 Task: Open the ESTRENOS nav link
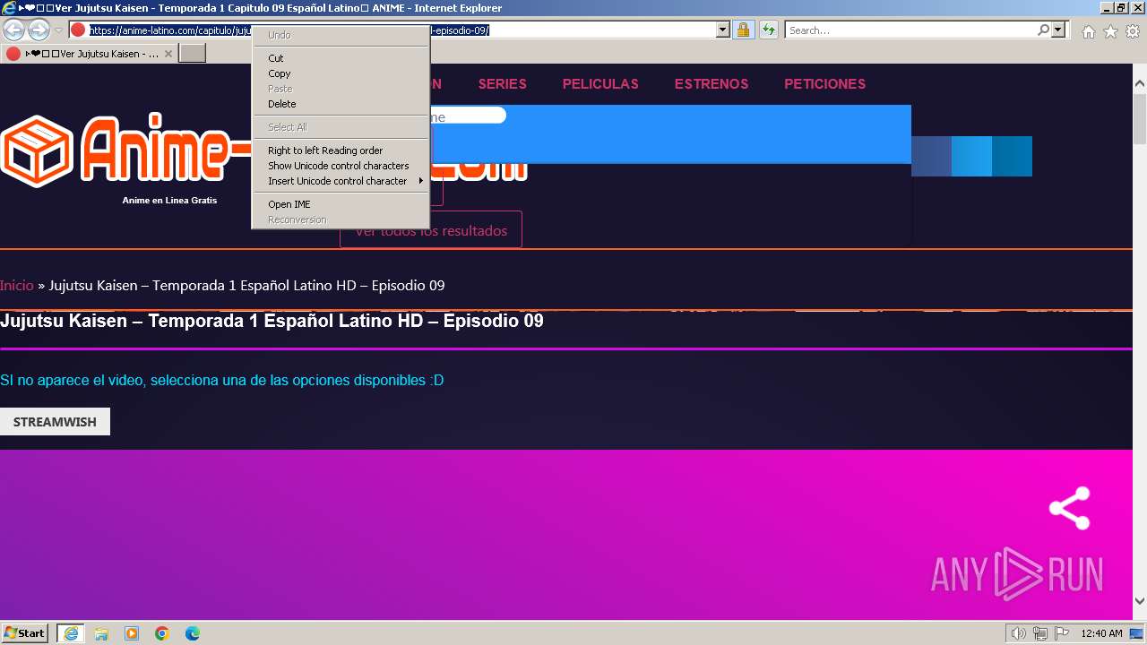[x=711, y=84]
